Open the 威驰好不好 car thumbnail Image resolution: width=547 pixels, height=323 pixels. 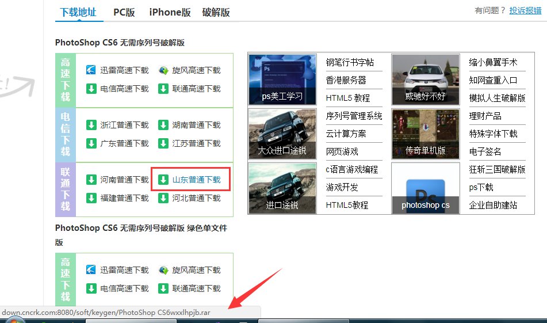point(425,79)
